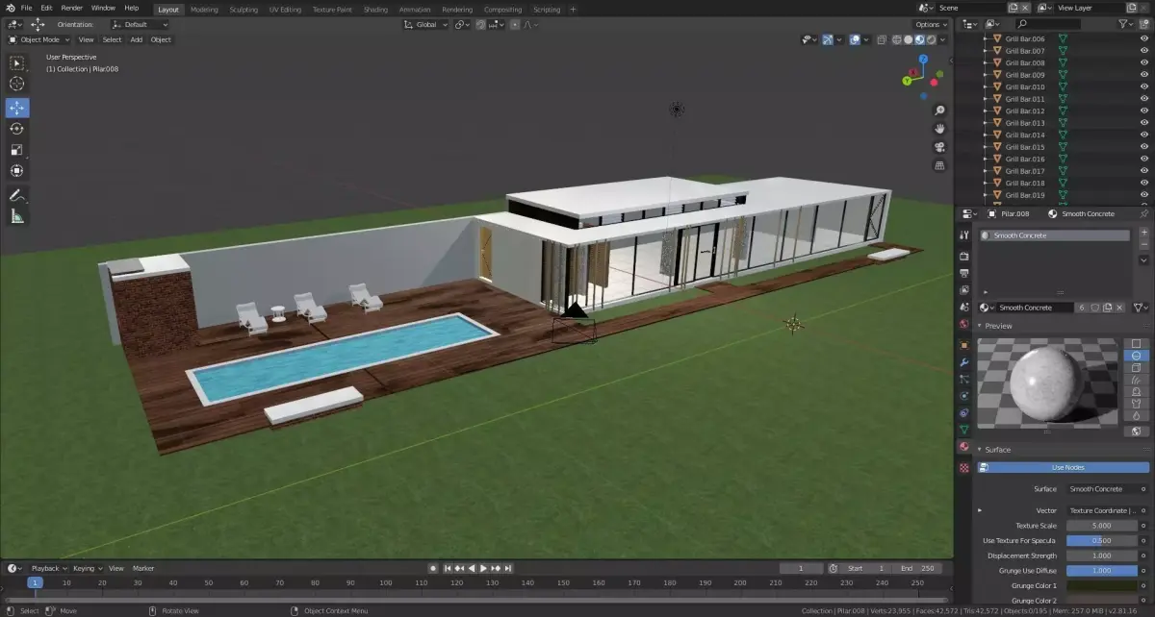Image resolution: width=1155 pixels, height=617 pixels.
Task: Switch to the Modeling workspace tab
Action: pos(204,9)
